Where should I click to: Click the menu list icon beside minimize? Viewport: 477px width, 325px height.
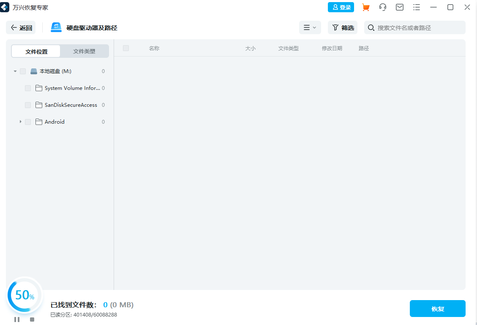coord(417,7)
